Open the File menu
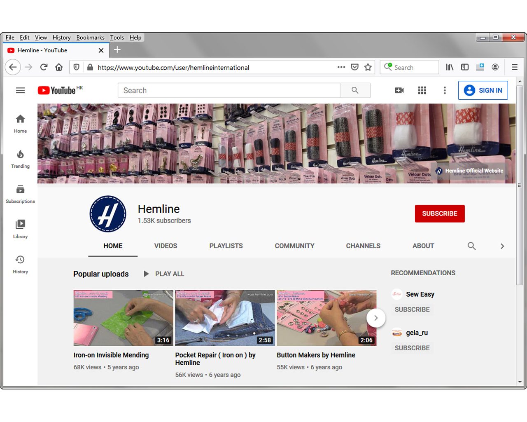The image size is (527, 422). (10, 38)
